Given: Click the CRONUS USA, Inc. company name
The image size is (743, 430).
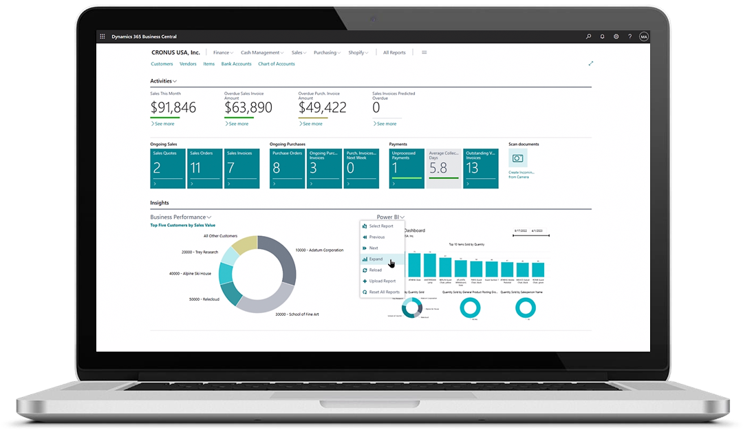Looking at the screenshot, I should 176,52.
